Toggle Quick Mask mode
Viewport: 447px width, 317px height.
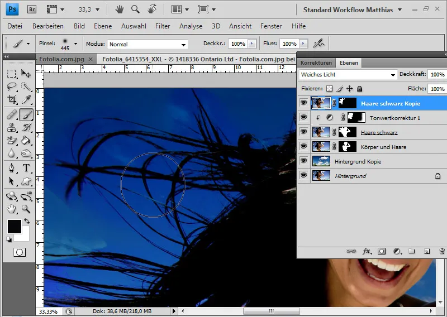click(20, 252)
